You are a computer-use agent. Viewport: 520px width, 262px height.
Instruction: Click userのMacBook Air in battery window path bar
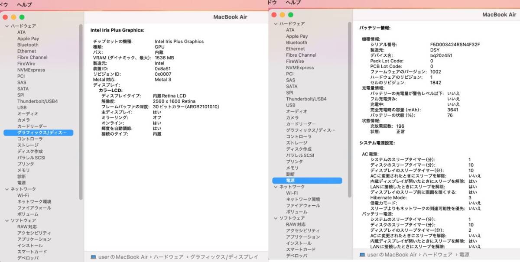392,255
